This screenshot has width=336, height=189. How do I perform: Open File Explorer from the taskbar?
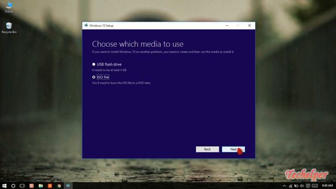click(41, 186)
